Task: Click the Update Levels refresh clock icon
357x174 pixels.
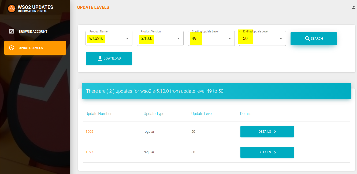Action: tap(12, 48)
